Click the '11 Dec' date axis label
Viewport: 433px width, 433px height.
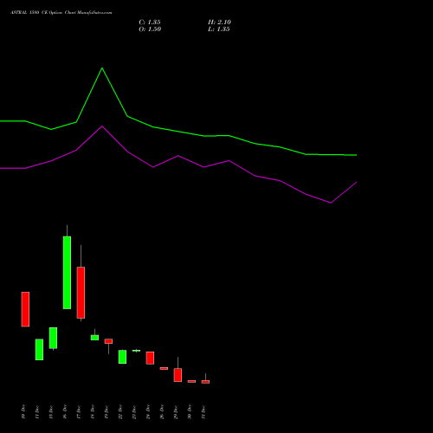click(37, 412)
